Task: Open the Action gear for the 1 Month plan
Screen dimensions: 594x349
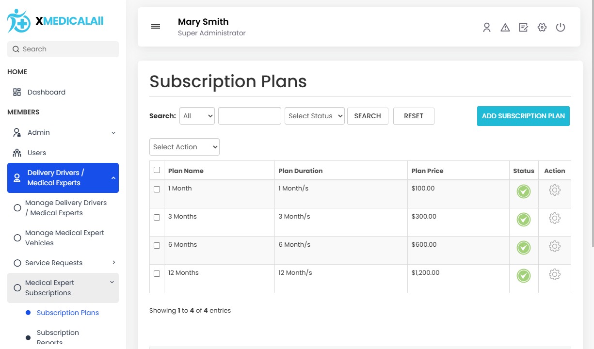Action: coord(554,190)
